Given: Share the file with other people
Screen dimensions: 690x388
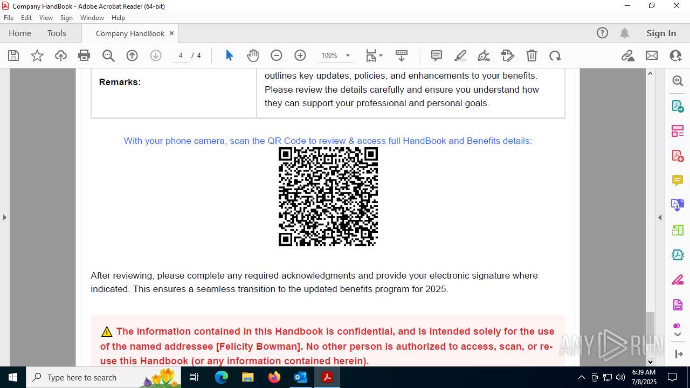Looking at the screenshot, I should coord(675,56).
